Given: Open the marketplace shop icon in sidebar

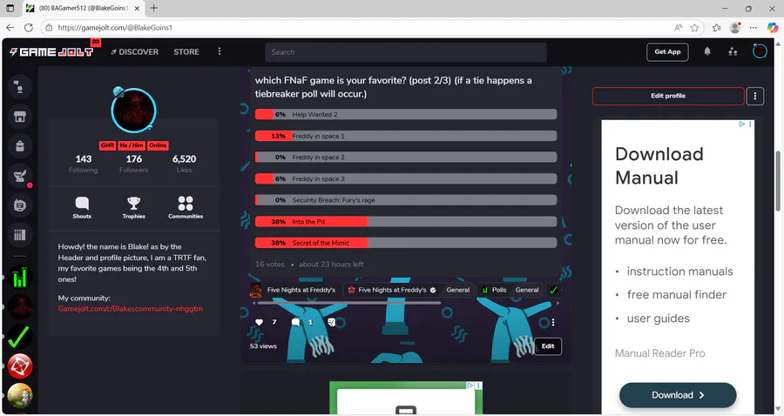Looking at the screenshot, I should pos(19,117).
